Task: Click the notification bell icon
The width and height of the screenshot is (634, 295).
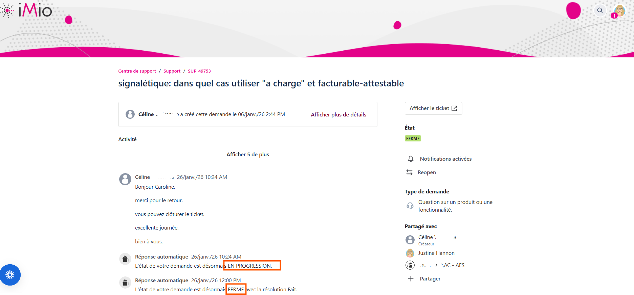Action: [411, 159]
